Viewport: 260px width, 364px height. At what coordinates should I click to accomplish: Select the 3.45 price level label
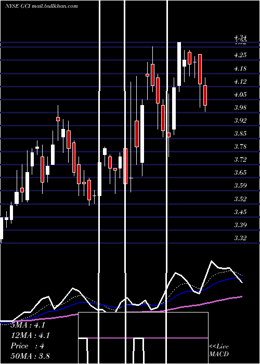240,212
